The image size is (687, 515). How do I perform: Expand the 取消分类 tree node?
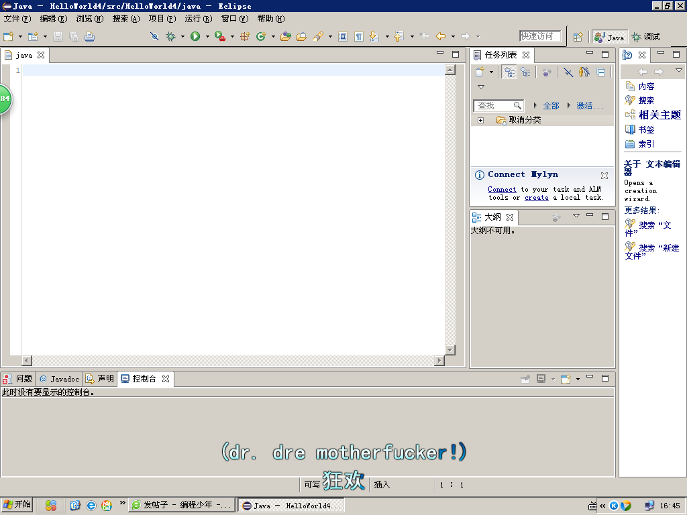coord(480,120)
